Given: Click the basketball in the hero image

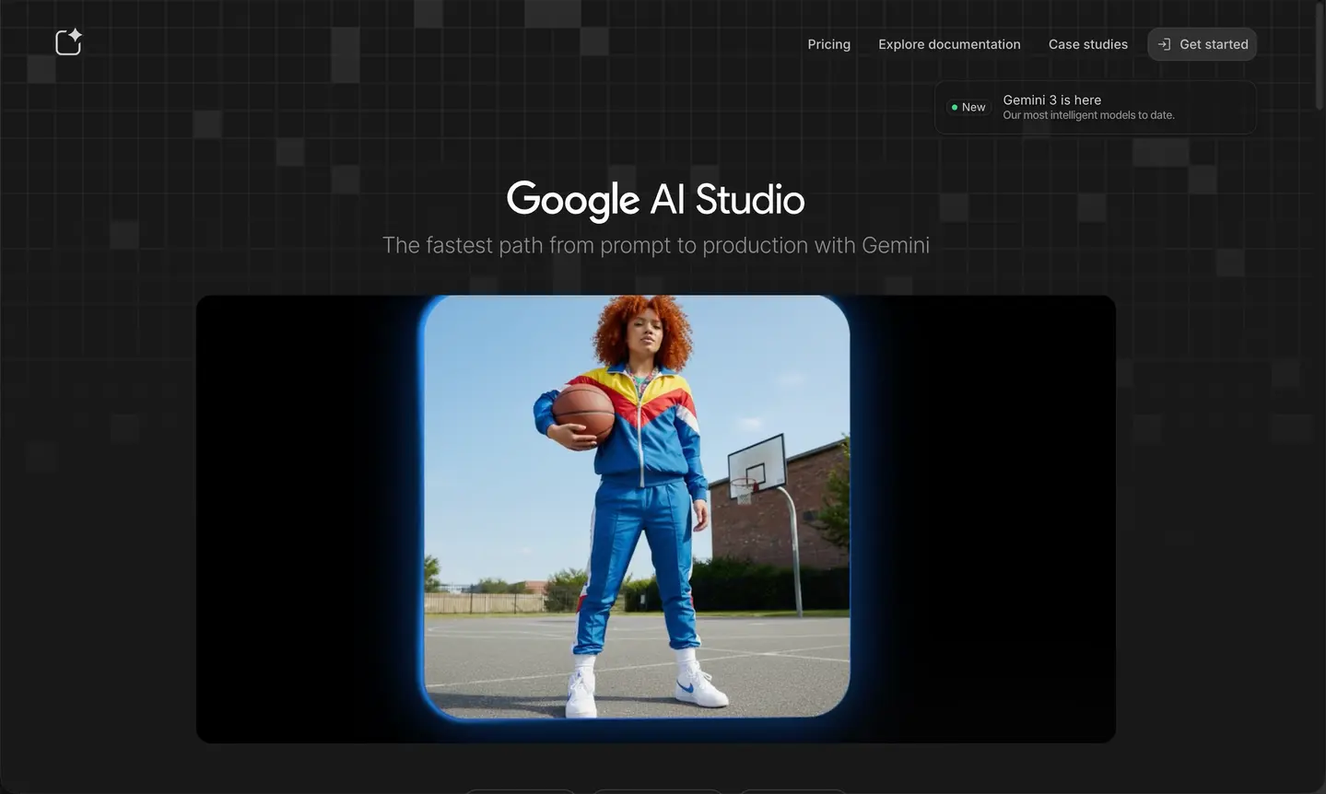Looking at the screenshot, I should (x=583, y=412).
